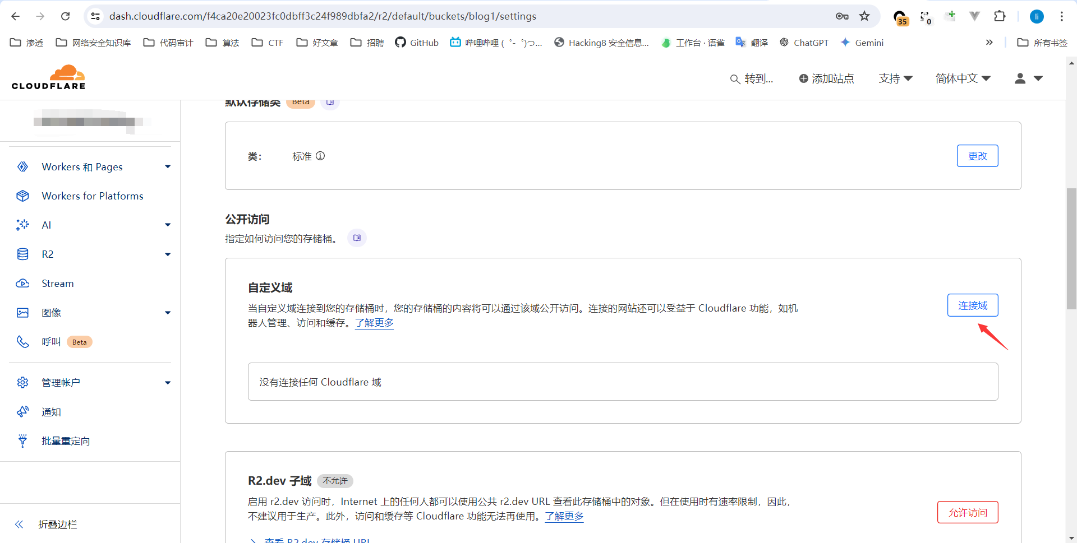This screenshot has height=543, width=1077.
Task: Open the 代码审计 bookmark folder
Action: pos(168,43)
